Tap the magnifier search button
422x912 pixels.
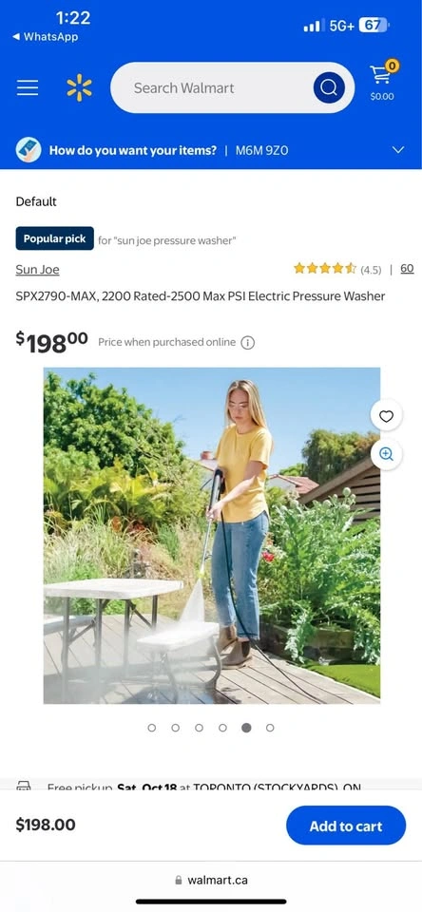click(x=329, y=87)
